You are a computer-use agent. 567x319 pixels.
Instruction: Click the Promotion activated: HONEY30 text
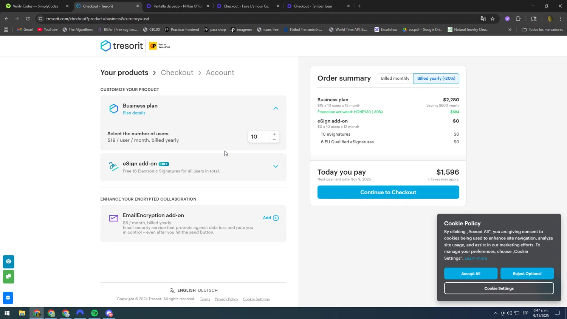coord(350,112)
